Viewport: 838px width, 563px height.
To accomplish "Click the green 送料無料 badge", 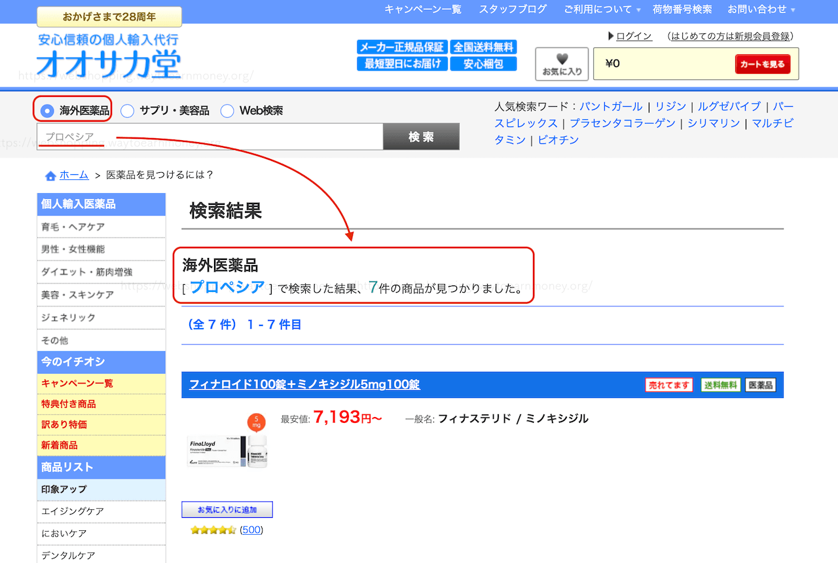I will pyautogui.click(x=720, y=385).
